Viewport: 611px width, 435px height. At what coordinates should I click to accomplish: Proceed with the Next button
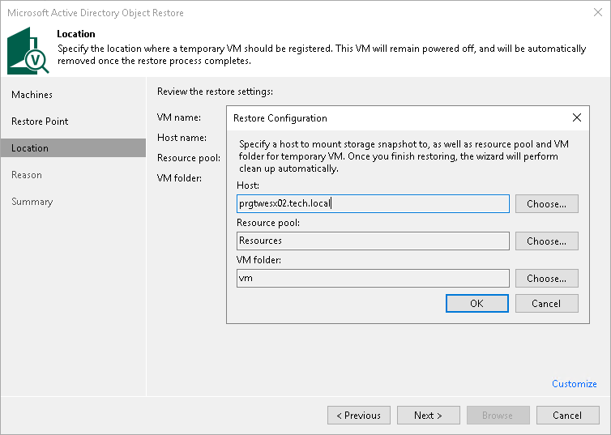pos(428,415)
